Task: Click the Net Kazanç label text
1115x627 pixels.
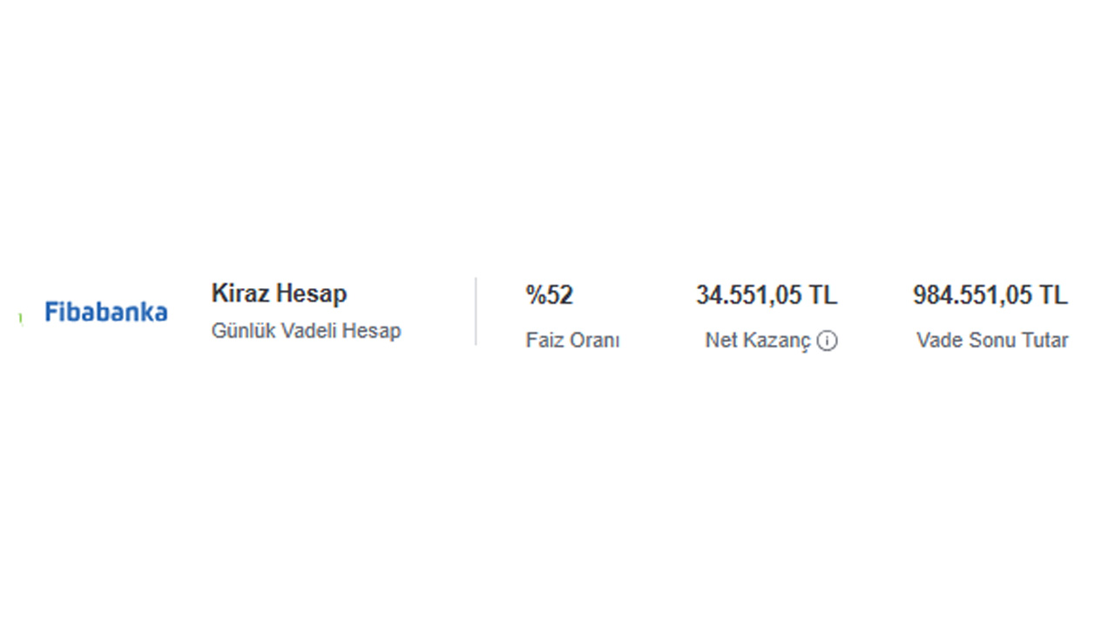Action: point(758,341)
